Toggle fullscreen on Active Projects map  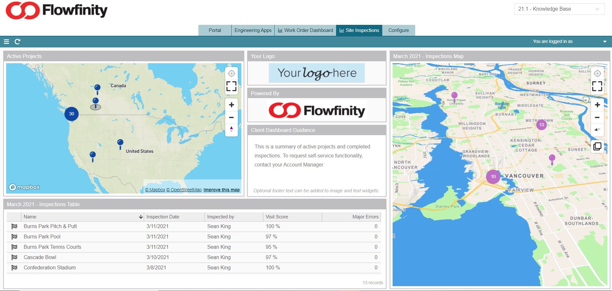point(231,86)
